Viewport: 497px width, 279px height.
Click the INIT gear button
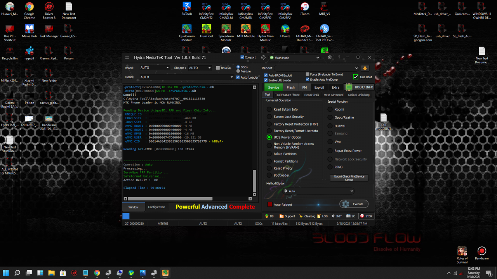[337, 216]
